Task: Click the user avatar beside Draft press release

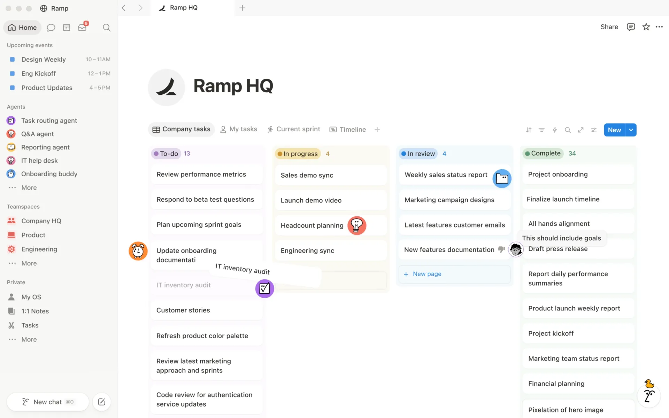Action: coord(516,249)
